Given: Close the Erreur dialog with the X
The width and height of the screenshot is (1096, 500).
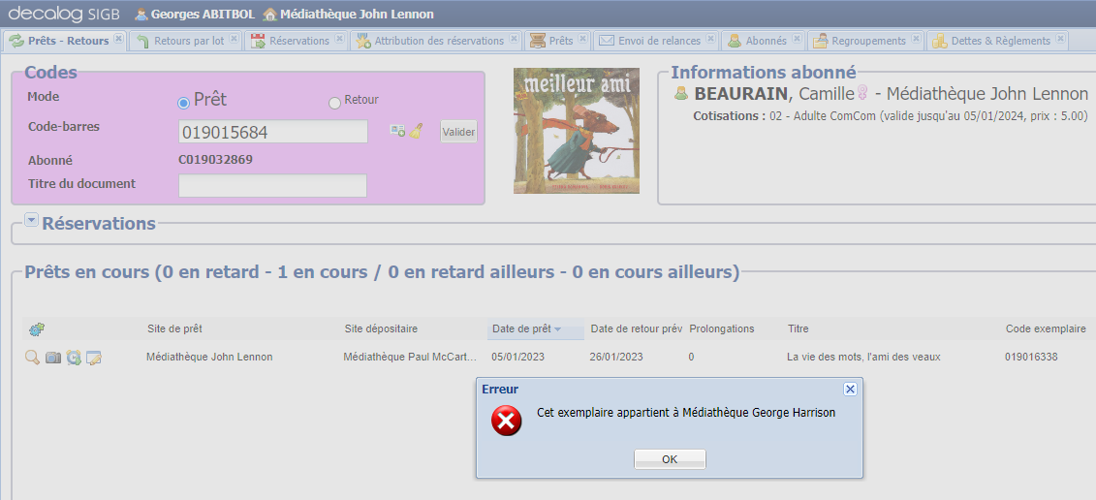Looking at the screenshot, I should [850, 390].
